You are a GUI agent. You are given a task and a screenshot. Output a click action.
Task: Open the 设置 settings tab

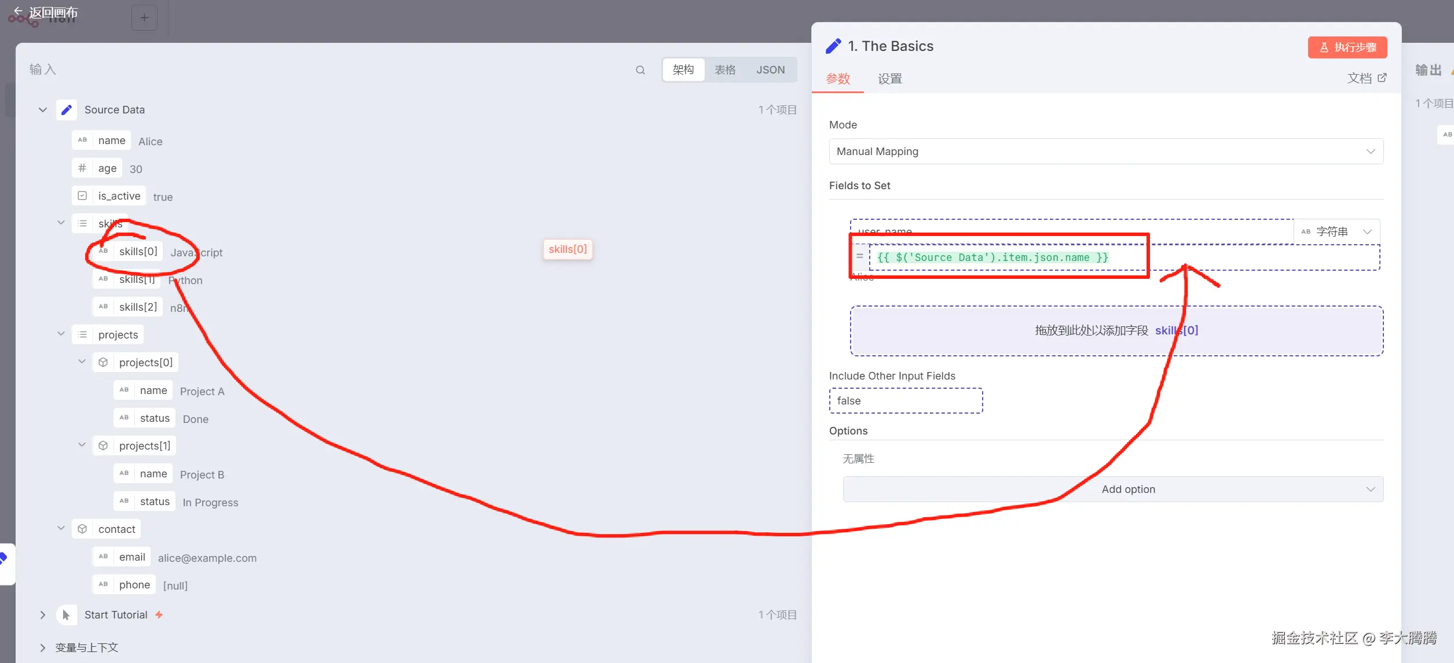889,79
